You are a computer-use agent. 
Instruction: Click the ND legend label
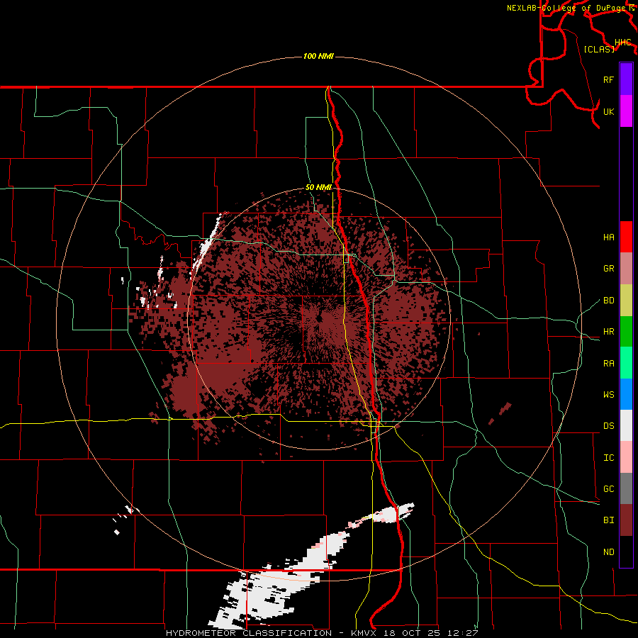pyautogui.click(x=609, y=552)
